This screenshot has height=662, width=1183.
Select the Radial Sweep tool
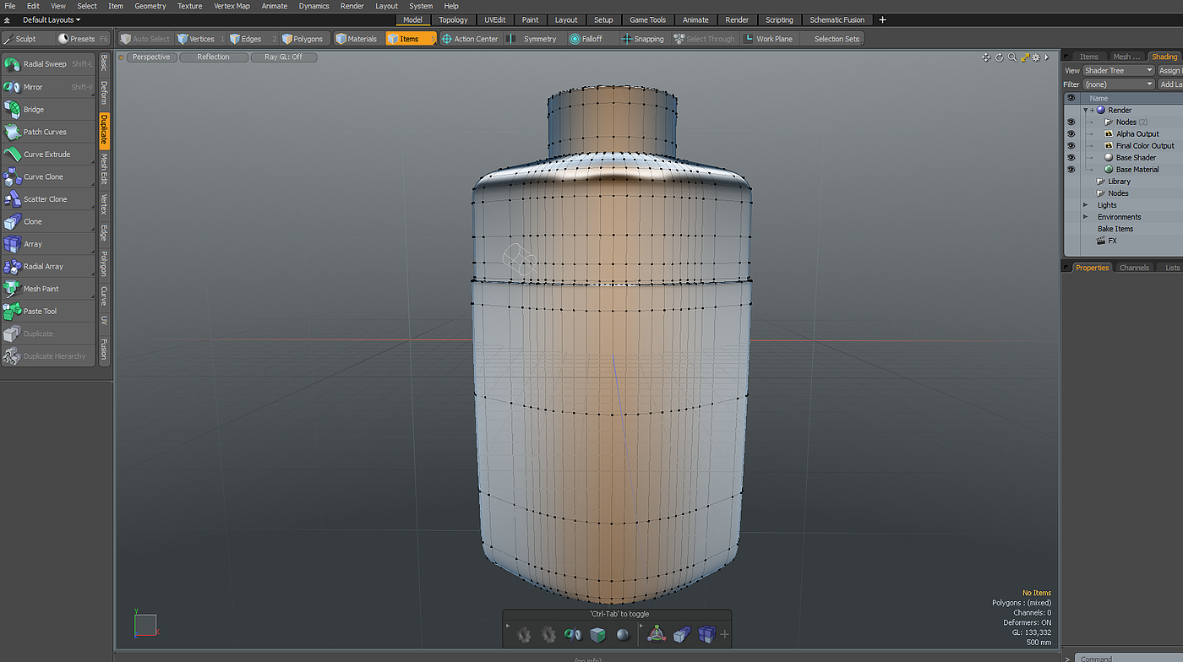[x=44, y=64]
